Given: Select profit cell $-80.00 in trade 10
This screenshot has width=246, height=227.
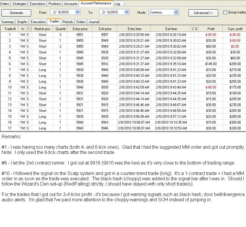Looking at the screenshot, I should (211, 87).
